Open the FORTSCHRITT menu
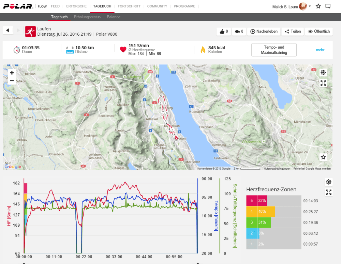 129,6
